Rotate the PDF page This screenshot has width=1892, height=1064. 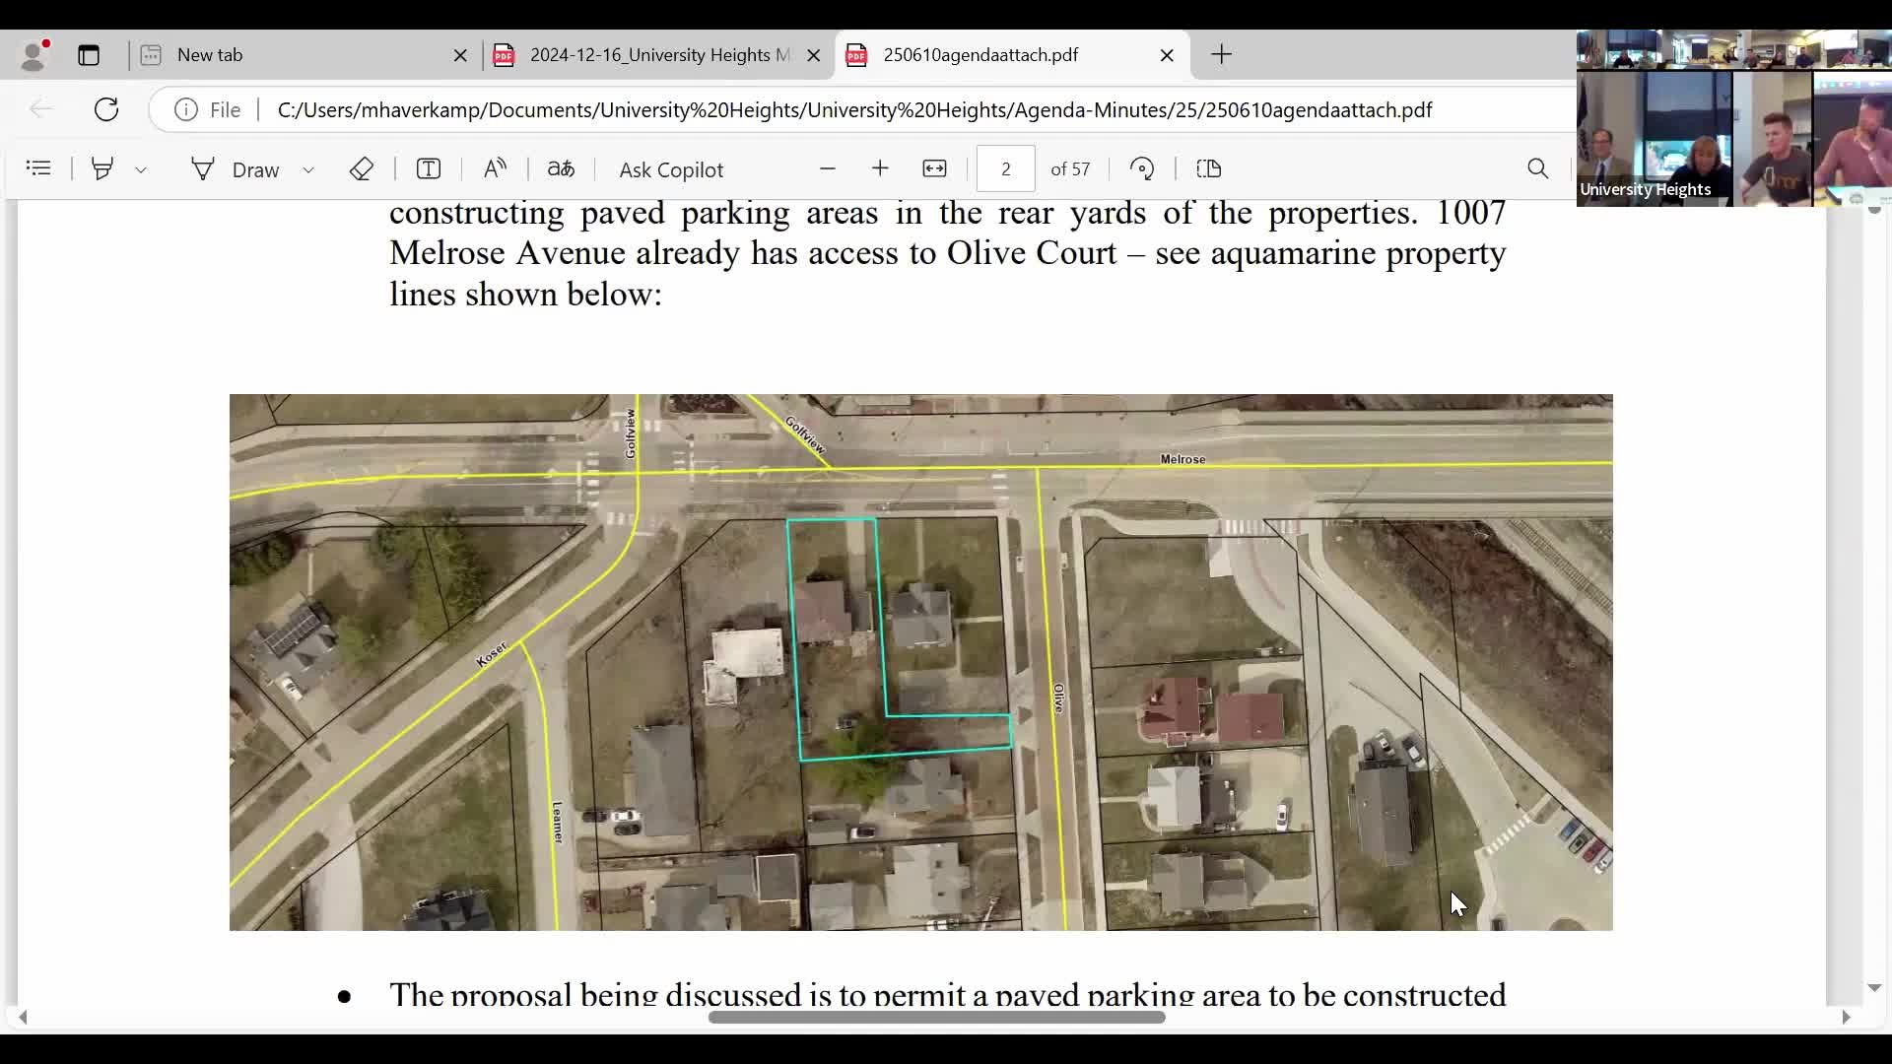[1142, 168]
